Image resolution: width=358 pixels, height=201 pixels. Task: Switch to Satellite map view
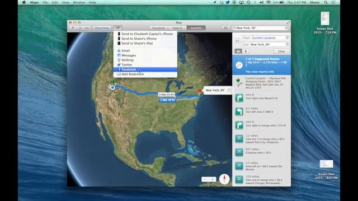pyautogui.click(x=196, y=28)
